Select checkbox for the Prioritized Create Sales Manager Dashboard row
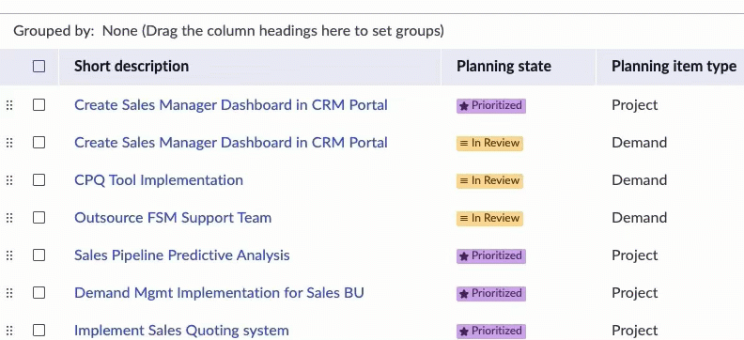 tap(39, 105)
